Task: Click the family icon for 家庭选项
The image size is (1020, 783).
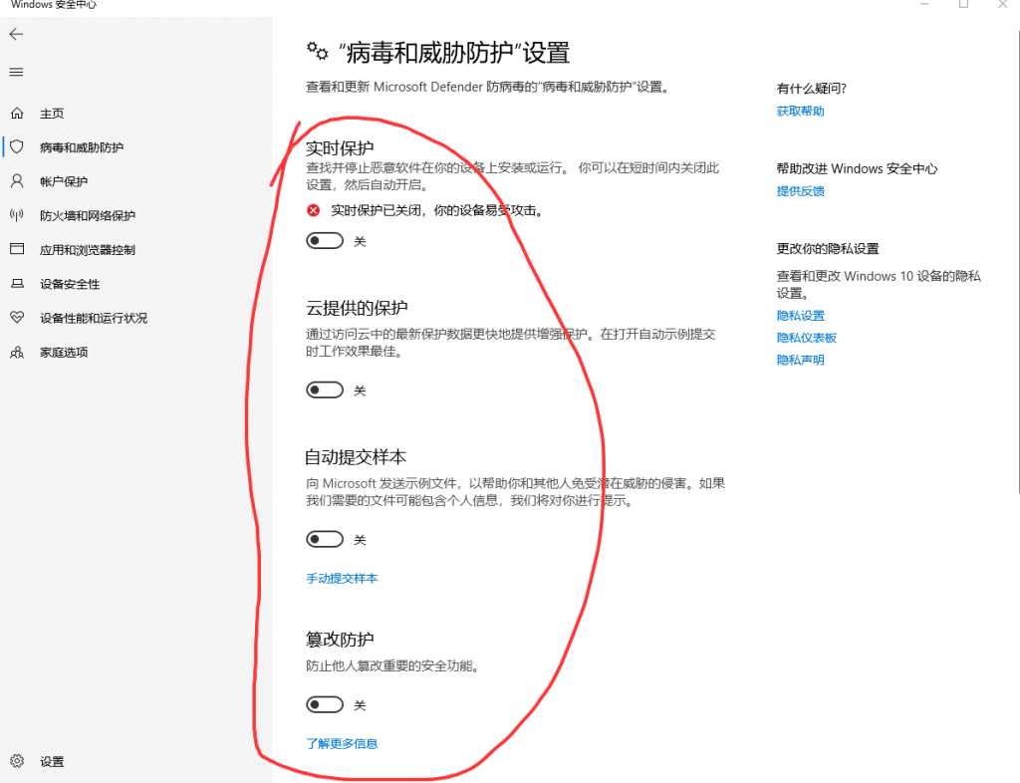Action: [17, 352]
